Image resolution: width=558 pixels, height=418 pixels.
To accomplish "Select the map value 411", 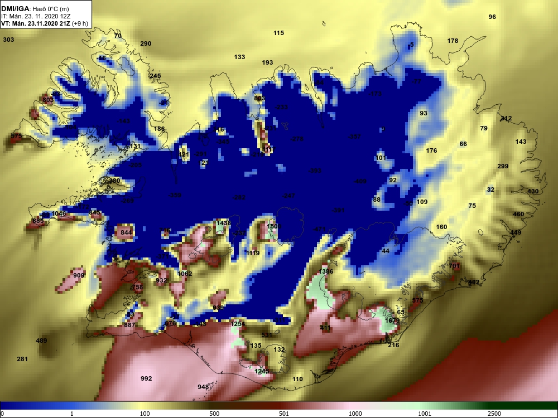I will [325, 328].
